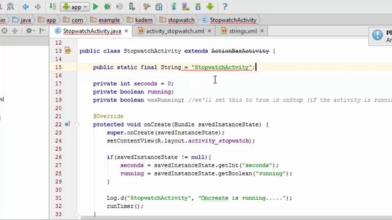Screen dimensions: 392x220
Task: Click related XML file gutter icon on line 13
Action: point(68,50)
